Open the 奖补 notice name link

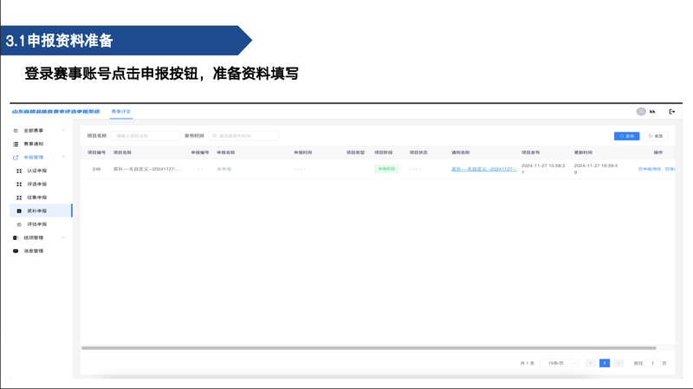pos(484,169)
